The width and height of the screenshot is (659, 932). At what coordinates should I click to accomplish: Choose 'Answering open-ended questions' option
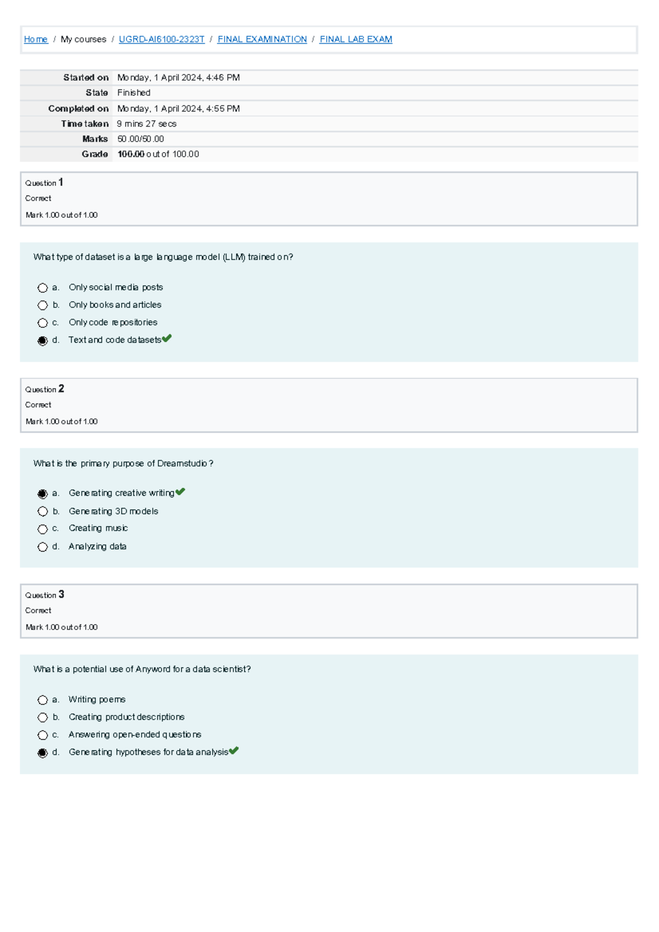(x=43, y=734)
